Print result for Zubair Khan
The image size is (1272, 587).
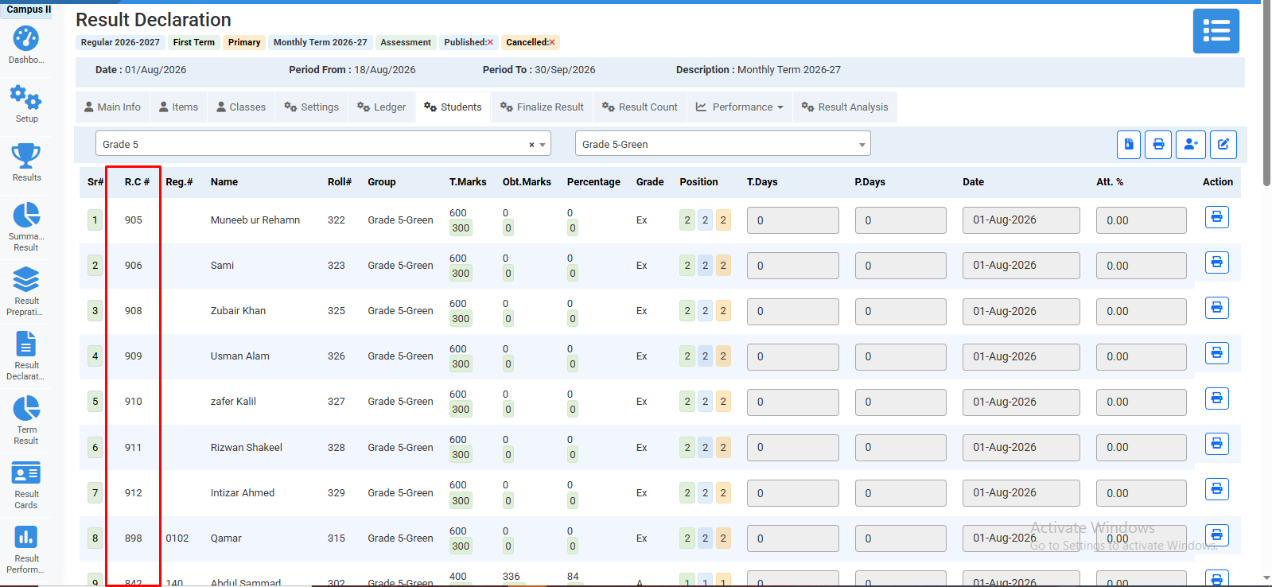click(1216, 307)
